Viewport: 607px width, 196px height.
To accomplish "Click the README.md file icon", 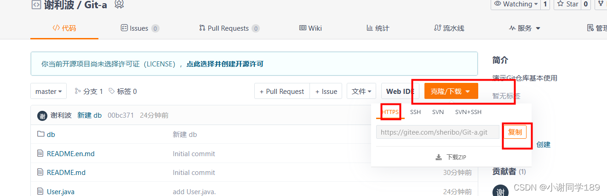I will click(x=40, y=172).
